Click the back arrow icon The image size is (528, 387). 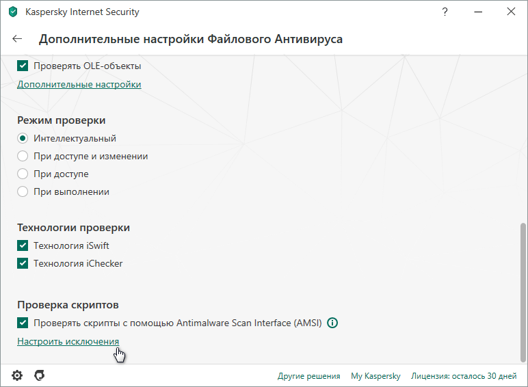[17, 39]
